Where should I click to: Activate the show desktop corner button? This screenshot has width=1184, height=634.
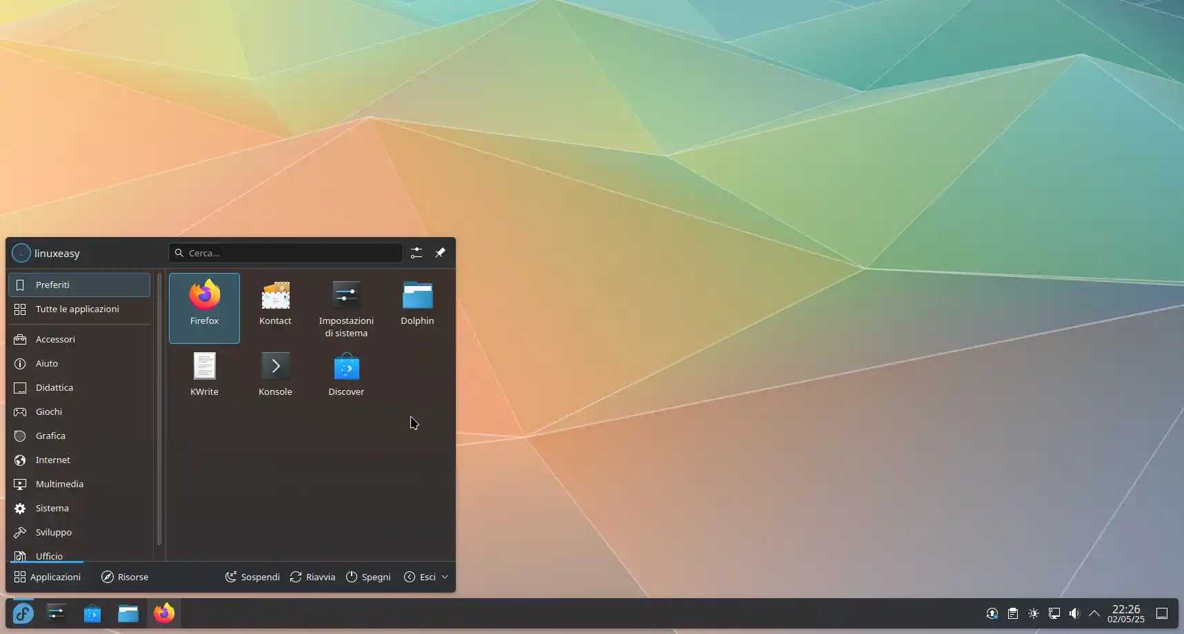tap(1163, 613)
